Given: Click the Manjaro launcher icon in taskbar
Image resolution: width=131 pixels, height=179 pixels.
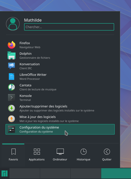Looking at the screenshot, I should point(5,173).
